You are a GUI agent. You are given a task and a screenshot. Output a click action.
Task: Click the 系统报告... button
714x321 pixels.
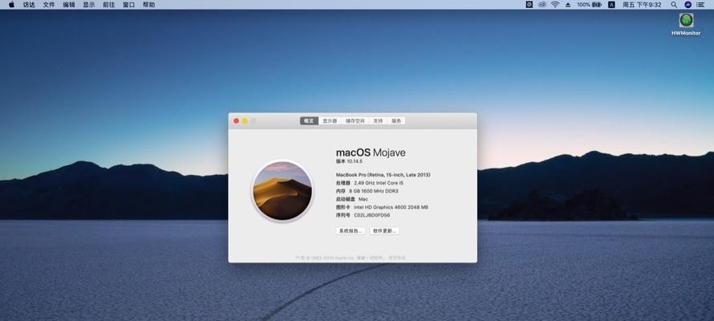[351, 231]
